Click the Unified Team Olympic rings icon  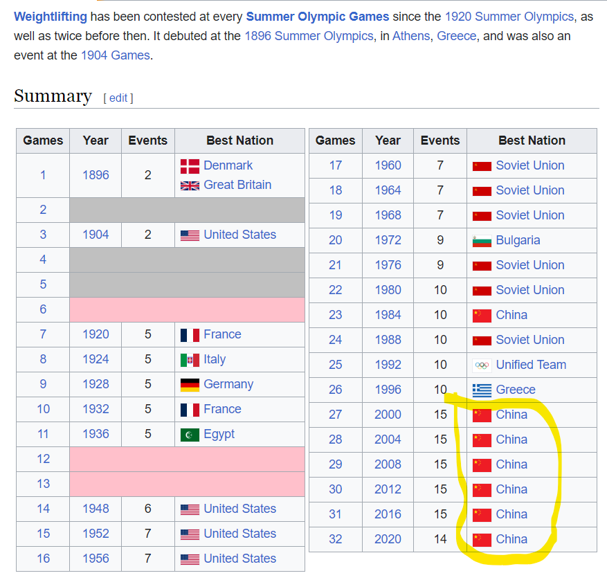pyautogui.click(x=482, y=365)
